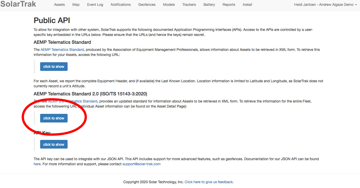Open the Trackers page
This screenshot has width=360, height=188.
click(x=189, y=5)
